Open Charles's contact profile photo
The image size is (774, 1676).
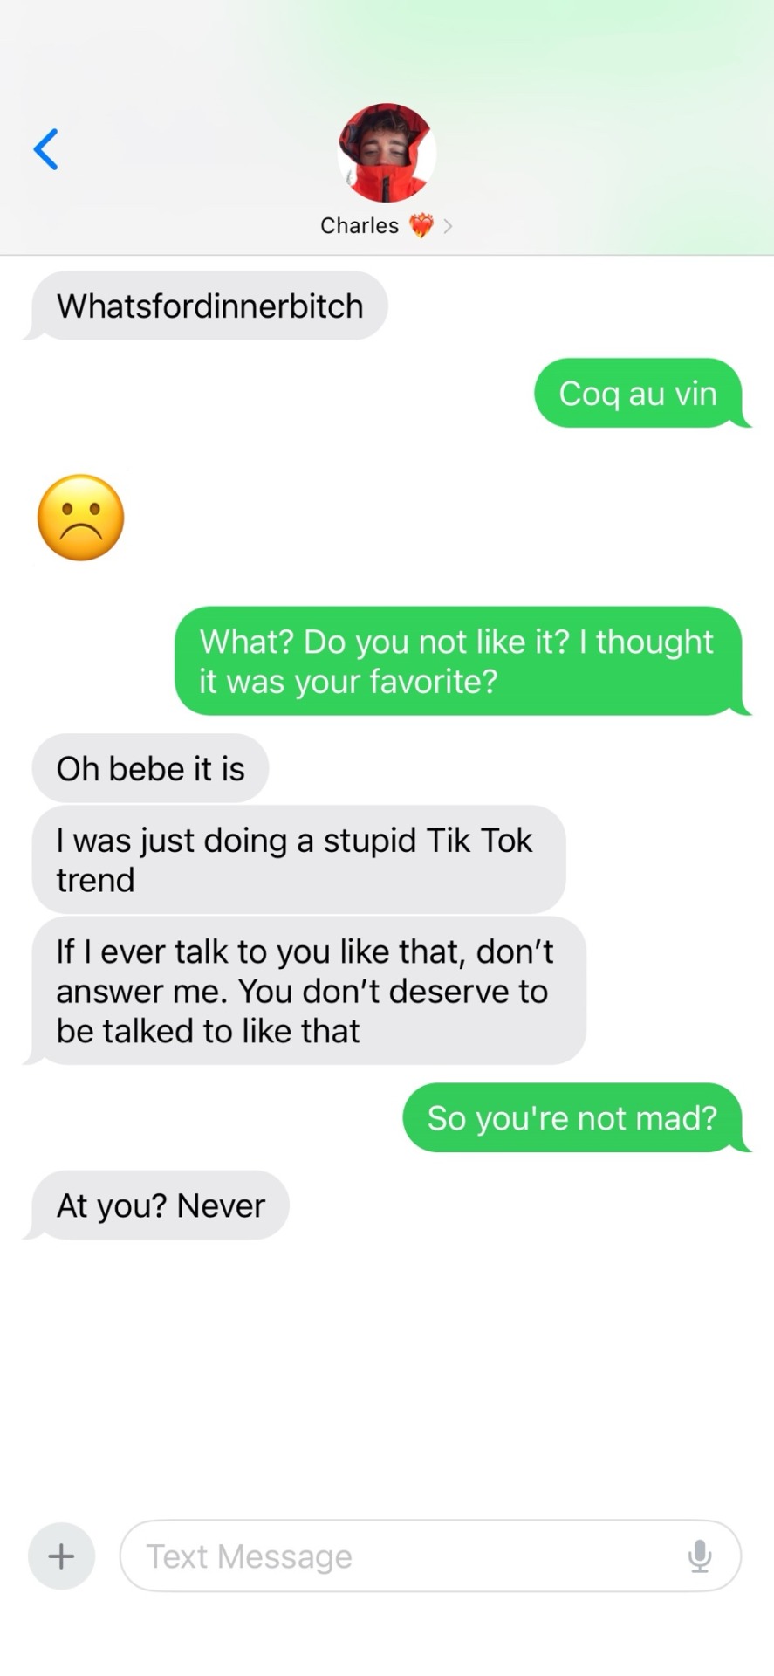coord(387,153)
